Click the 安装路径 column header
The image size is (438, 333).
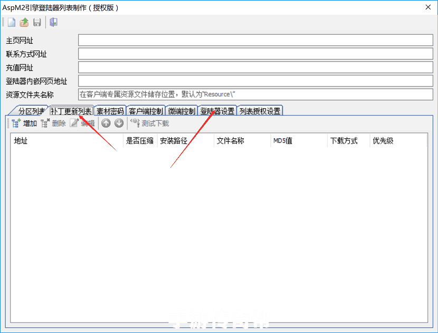(x=186, y=140)
